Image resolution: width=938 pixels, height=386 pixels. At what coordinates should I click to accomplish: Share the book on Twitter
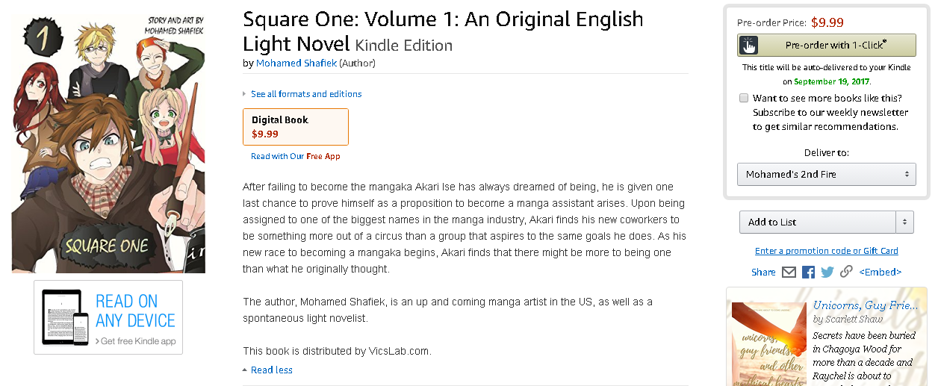pos(827,273)
